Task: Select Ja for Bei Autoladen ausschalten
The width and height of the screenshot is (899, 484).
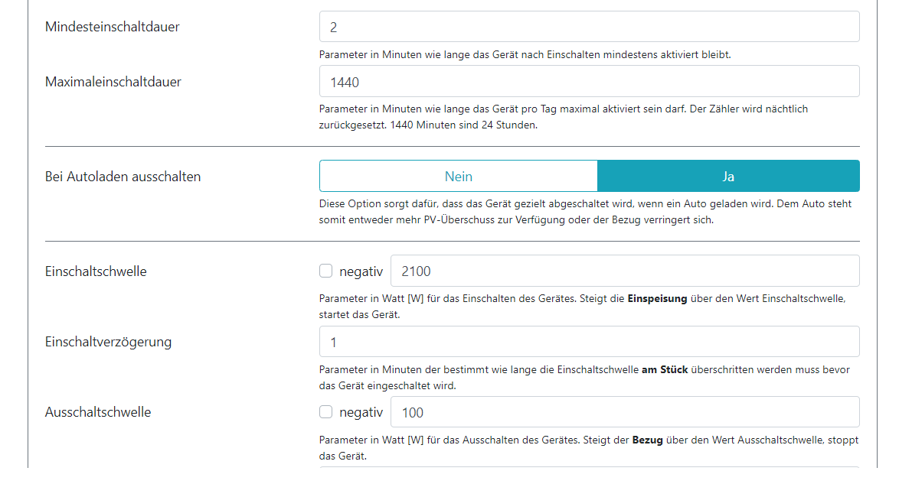Action: point(727,176)
